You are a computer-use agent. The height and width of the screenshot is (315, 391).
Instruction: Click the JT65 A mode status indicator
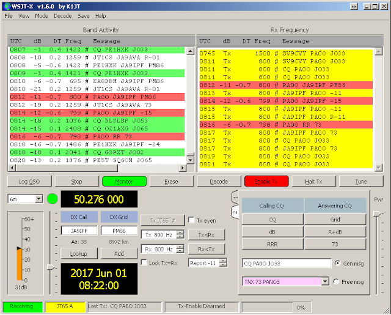click(x=65, y=307)
